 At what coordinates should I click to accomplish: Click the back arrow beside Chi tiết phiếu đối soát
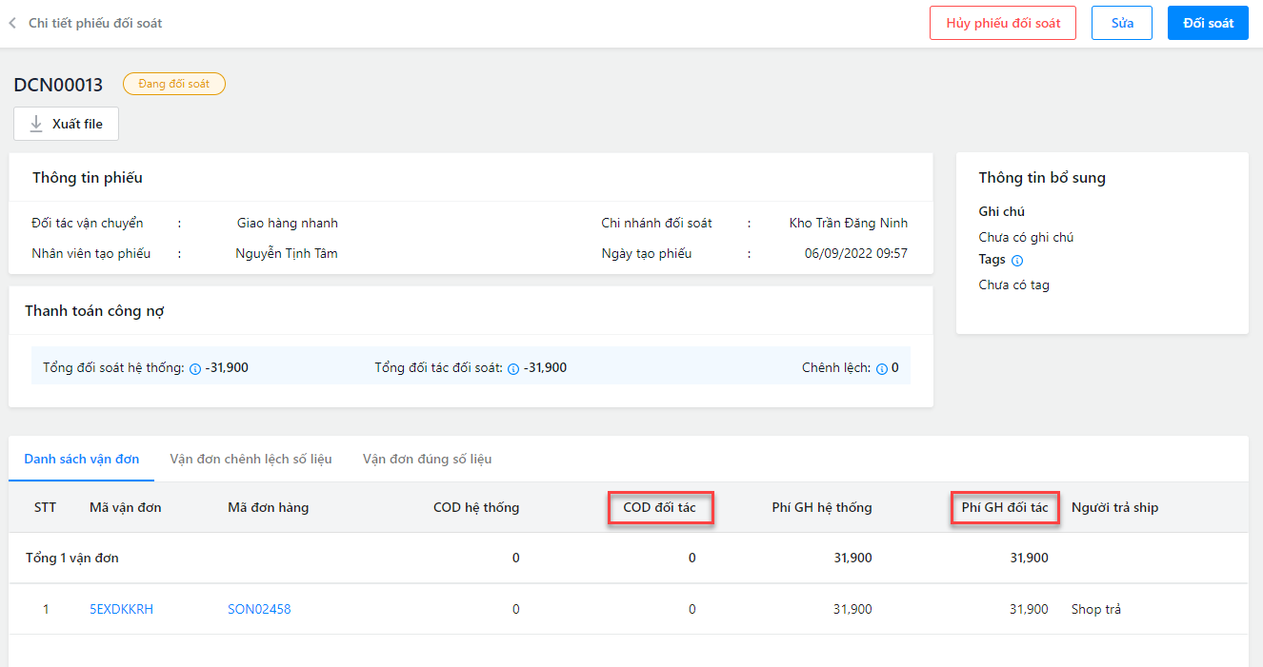tap(12, 23)
